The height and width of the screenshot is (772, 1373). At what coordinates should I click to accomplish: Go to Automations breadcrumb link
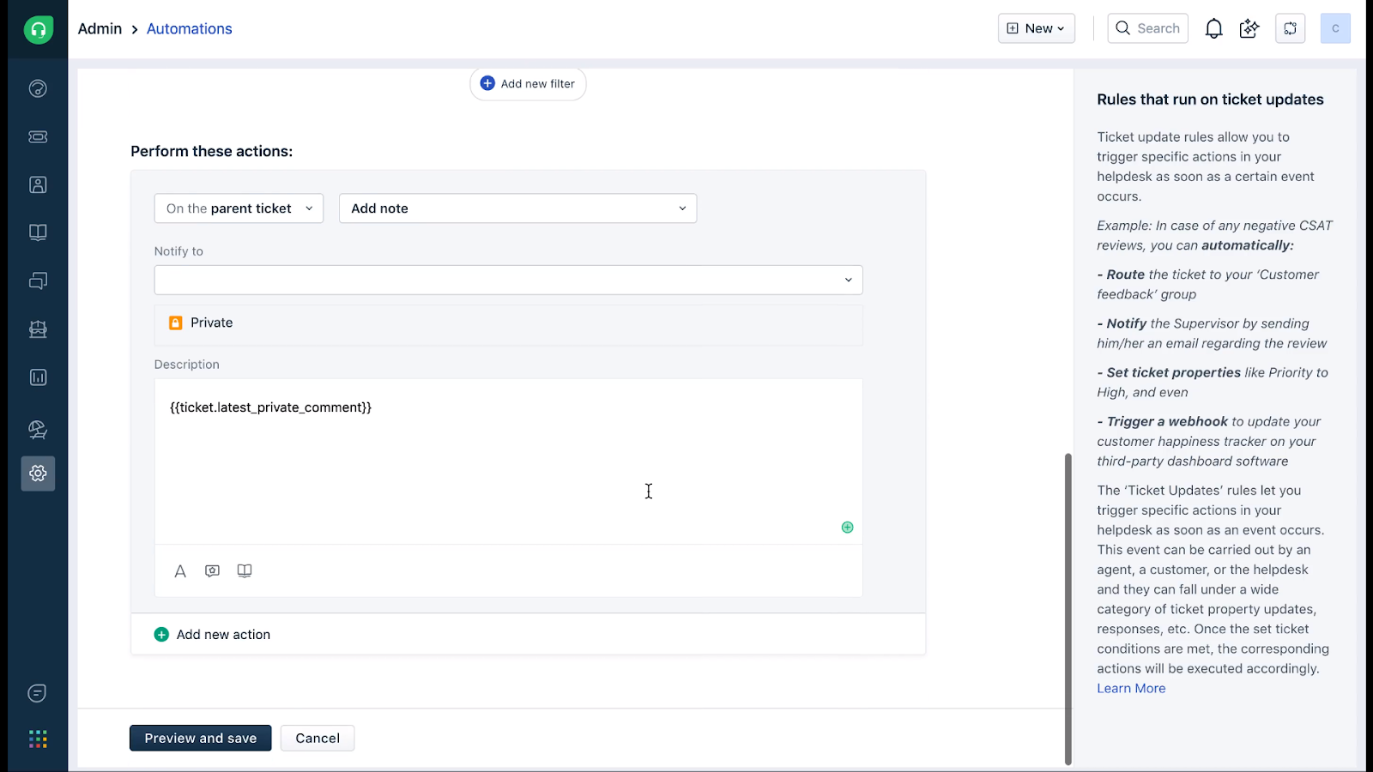tap(190, 28)
